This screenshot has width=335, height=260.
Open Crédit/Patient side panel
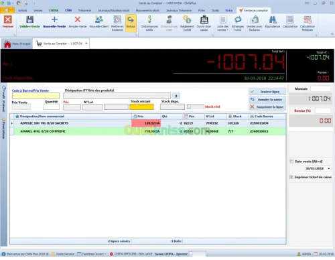pyautogui.click(x=4, y=99)
